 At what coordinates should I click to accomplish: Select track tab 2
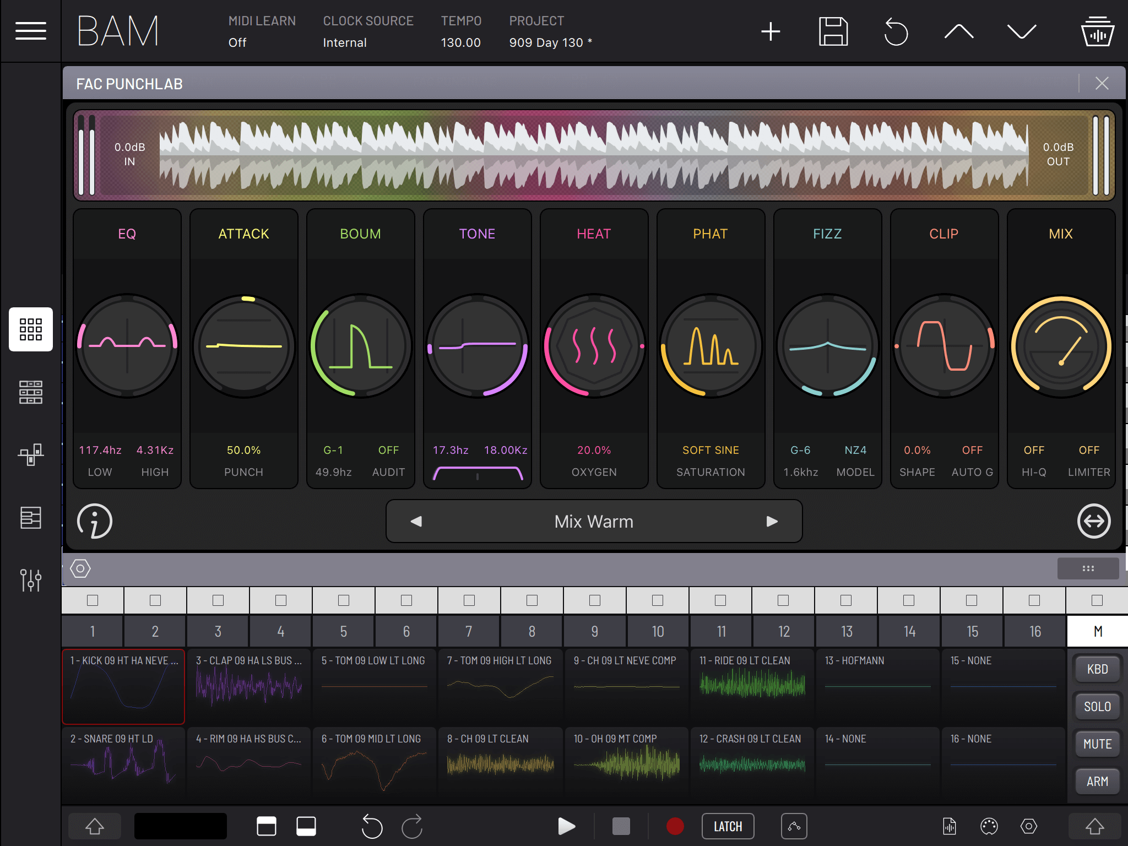(x=155, y=631)
